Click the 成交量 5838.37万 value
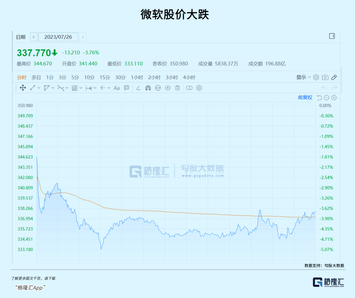 226,64
